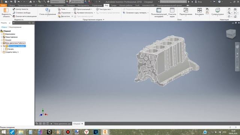Screen dimensions: 240x135
Task: Click the Пользовательский интерфейс icon
Action: pyautogui.click(x=159, y=10)
